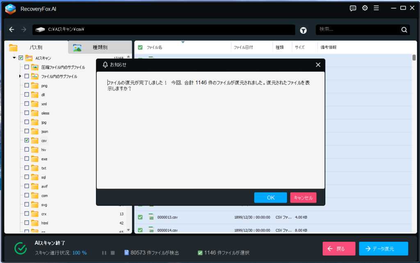Click the stop scan icon

(x=113, y=253)
